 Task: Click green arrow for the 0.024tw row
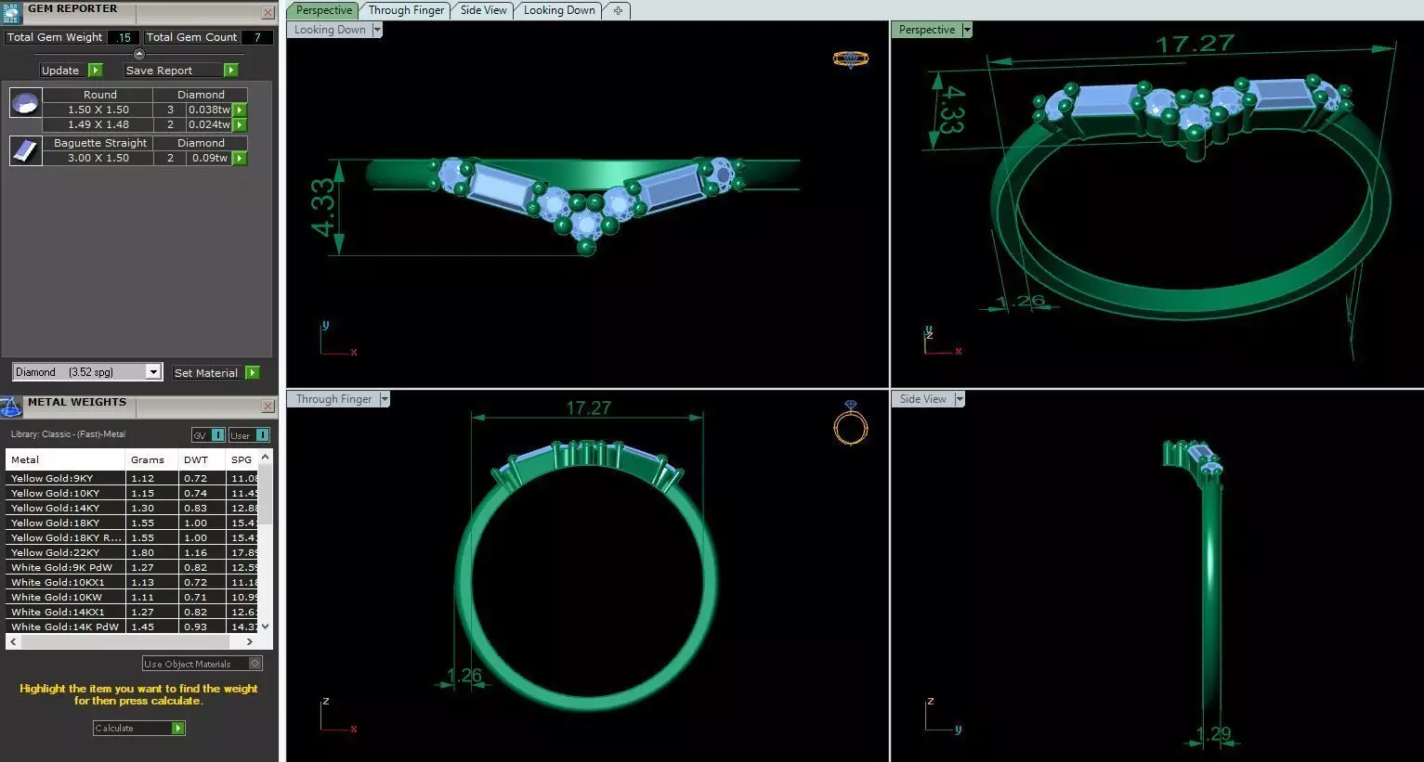coord(240,124)
